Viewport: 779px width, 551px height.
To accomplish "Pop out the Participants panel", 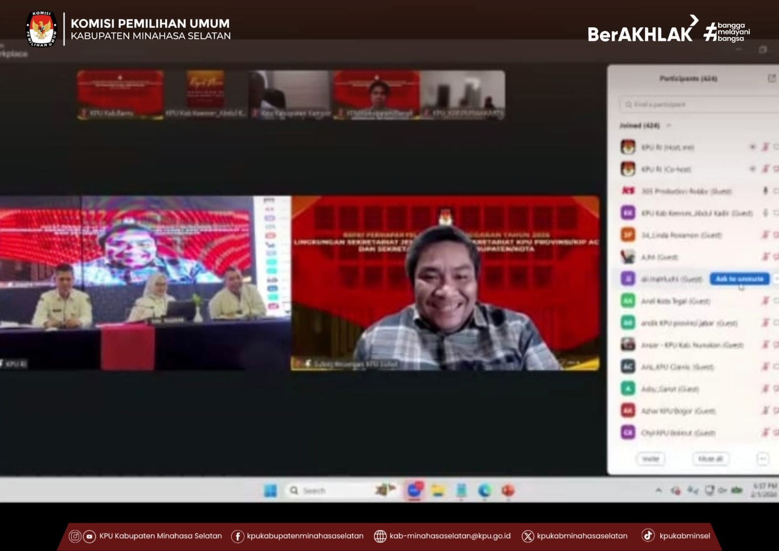I will tap(771, 78).
